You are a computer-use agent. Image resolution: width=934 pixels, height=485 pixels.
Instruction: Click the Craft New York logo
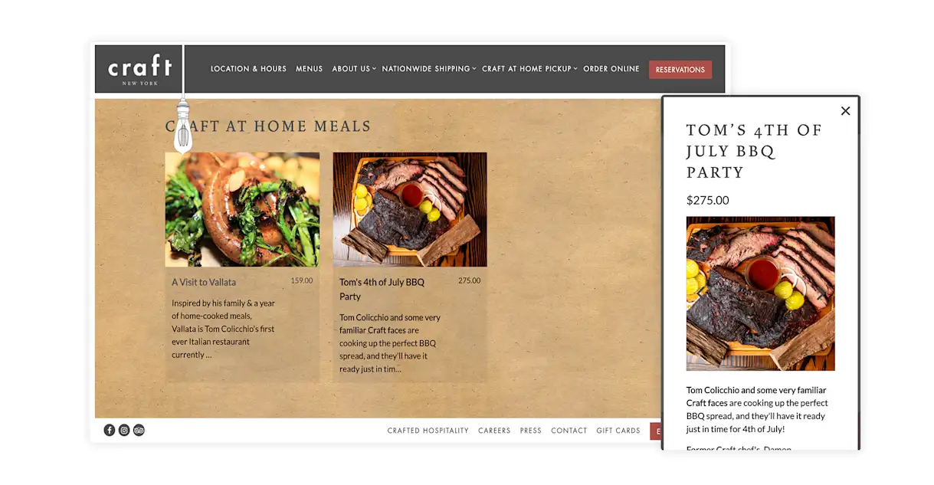coord(139,69)
